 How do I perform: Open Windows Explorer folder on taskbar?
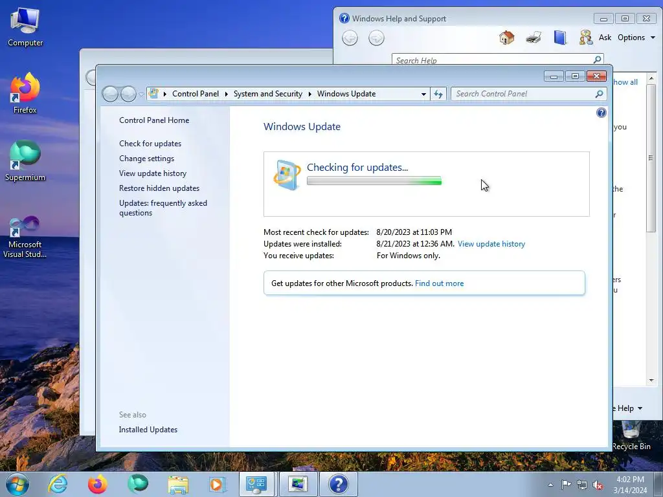click(x=178, y=484)
